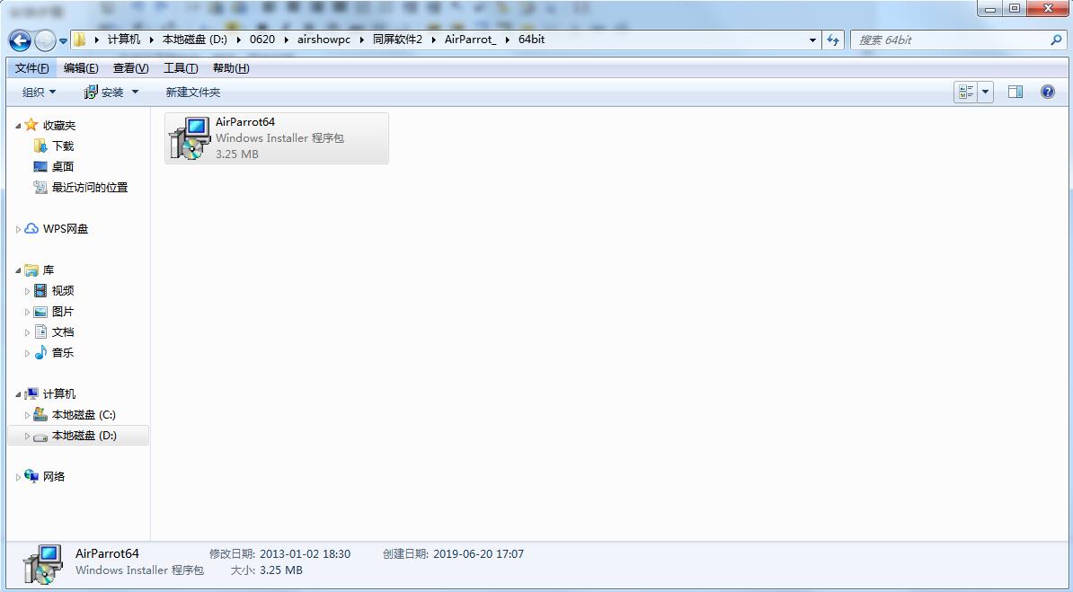
Task: Collapse the 收藏夹 tree group
Action: 18,126
